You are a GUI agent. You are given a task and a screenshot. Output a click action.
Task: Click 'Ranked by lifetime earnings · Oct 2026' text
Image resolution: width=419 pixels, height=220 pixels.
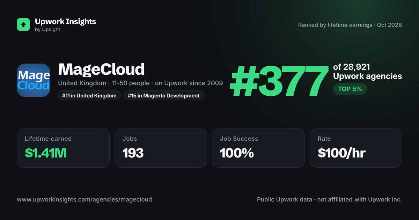pos(350,25)
